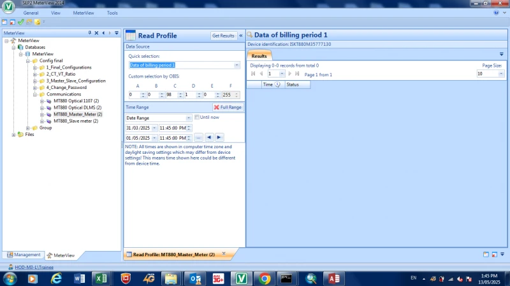Open Word from the taskbar
Viewport: 510px width, 286px height.
79,278
